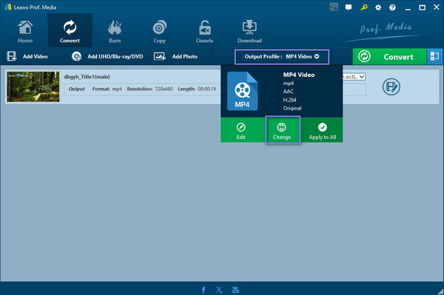Open the Cinavia removal module
The height and width of the screenshot is (295, 444).
[204, 31]
